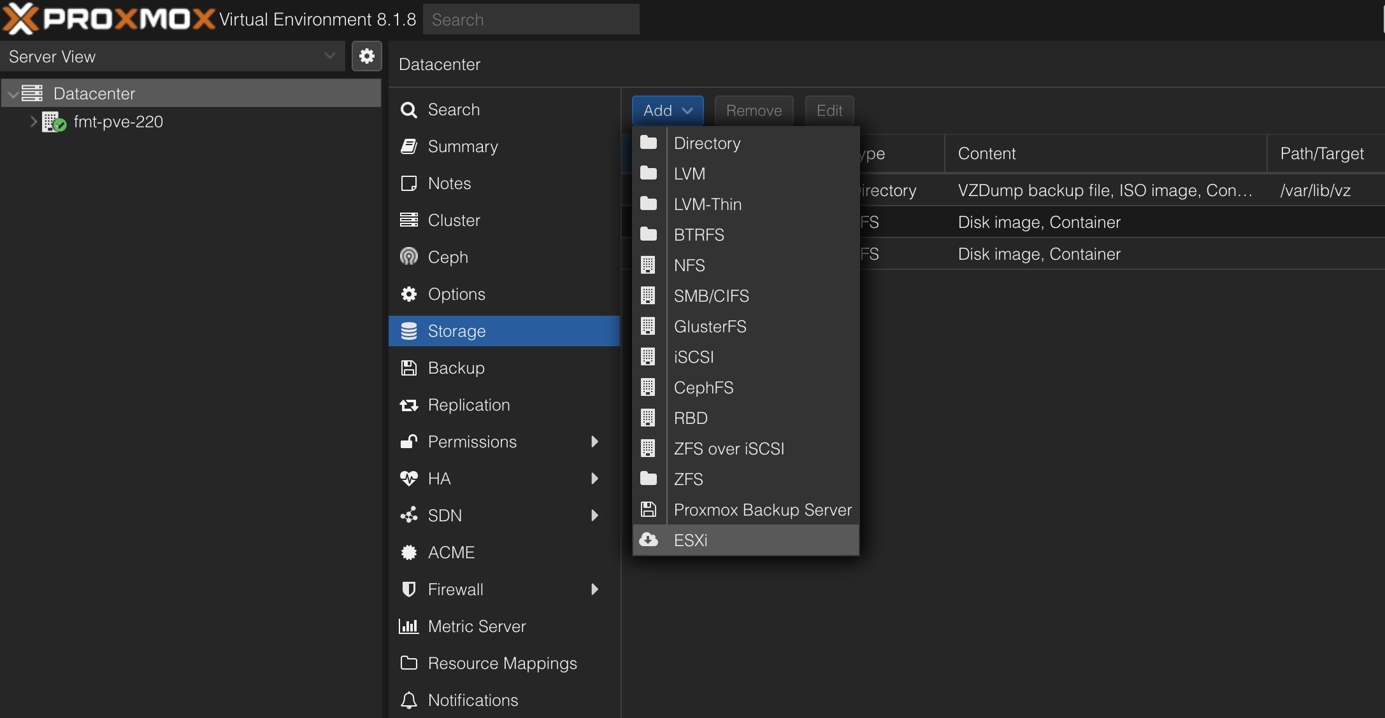Select NFS from the Add menu
The width and height of the screenshot is (1385, 718).
pyautogui.click(x=689, y=265)
